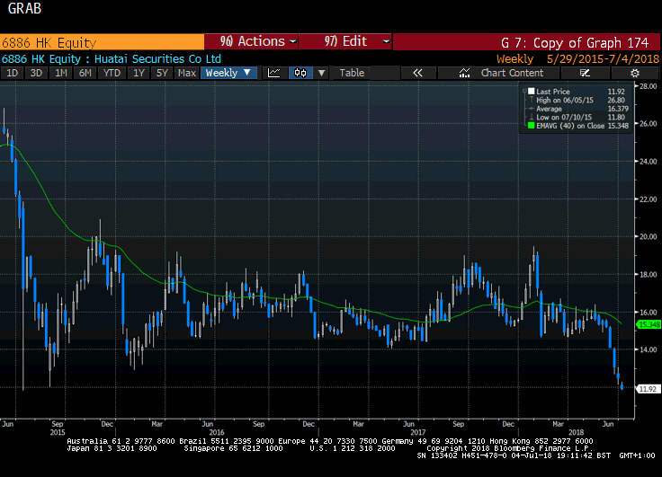Open the Weekly periodicity dropdown
Viewport: 662px width, 477px height.
(227, 73)
